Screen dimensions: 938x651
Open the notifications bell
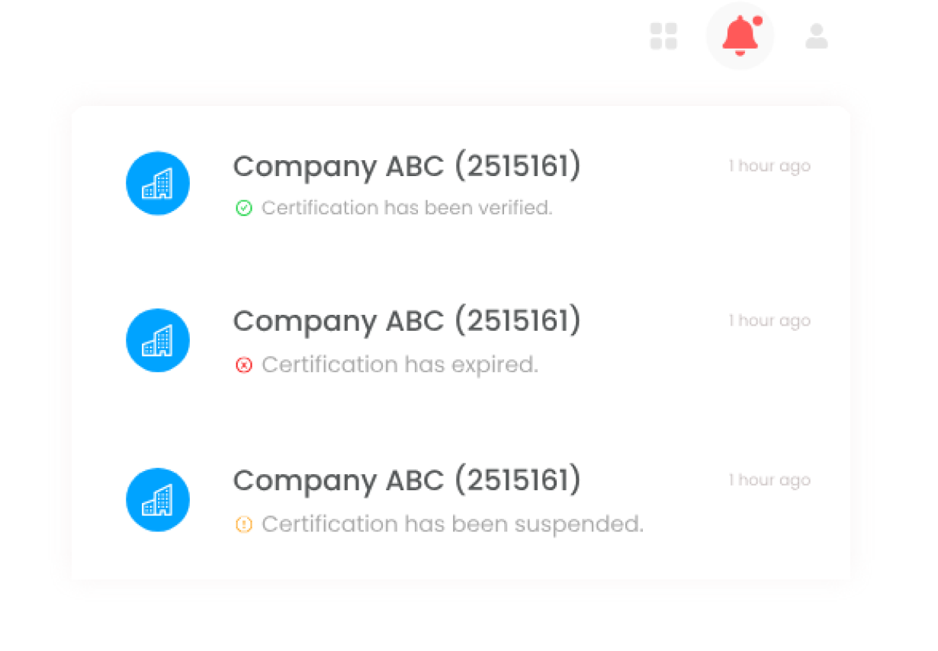(x=740, y=36)
